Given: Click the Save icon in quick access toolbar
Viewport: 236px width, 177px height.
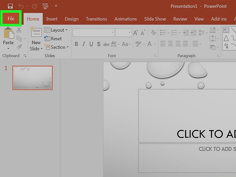Looking at the screenshot, I should click(10, 6).
